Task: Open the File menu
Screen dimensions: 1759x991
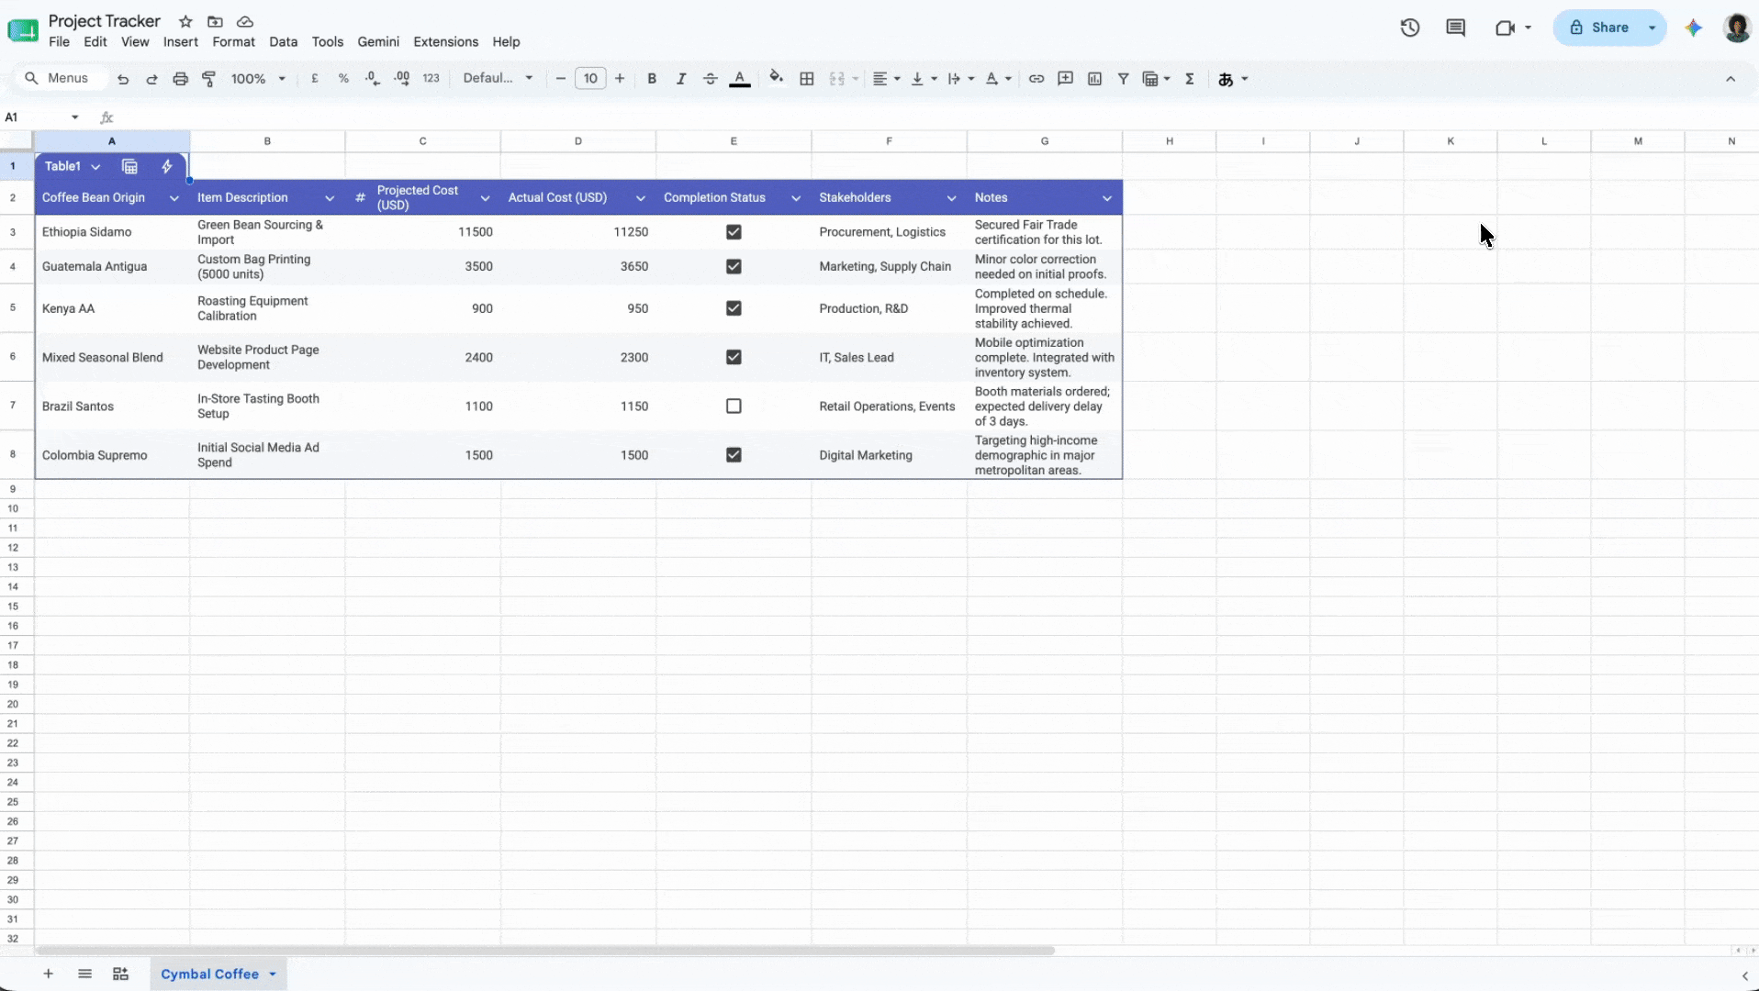Action: point(59,42)
